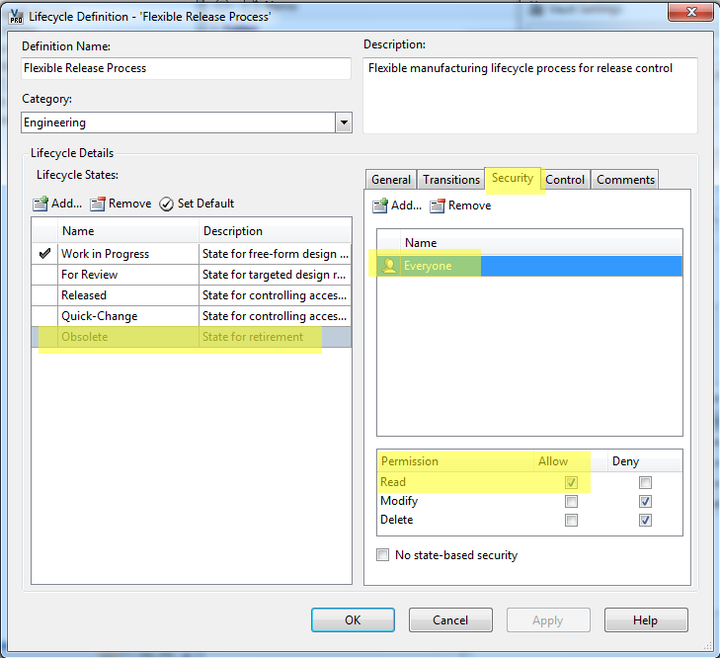Click Add icon under Lifecycle States
Viewport: 720px width, 658px height.
pyautogui.click(x=40, y=204)
